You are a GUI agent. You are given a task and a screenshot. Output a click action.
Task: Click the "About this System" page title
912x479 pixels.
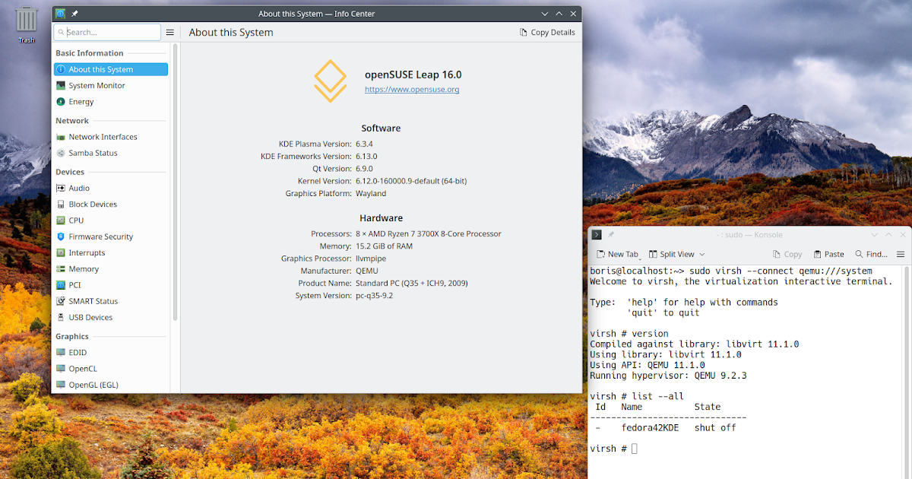(x=231, y=33)
